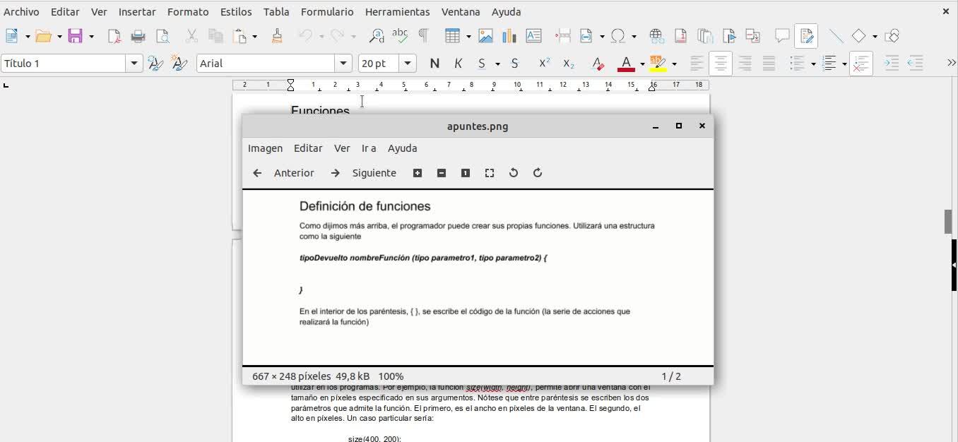Click the Siguiente button
Image resolution: width=958 pixels, height=442 pixels.
364,173
